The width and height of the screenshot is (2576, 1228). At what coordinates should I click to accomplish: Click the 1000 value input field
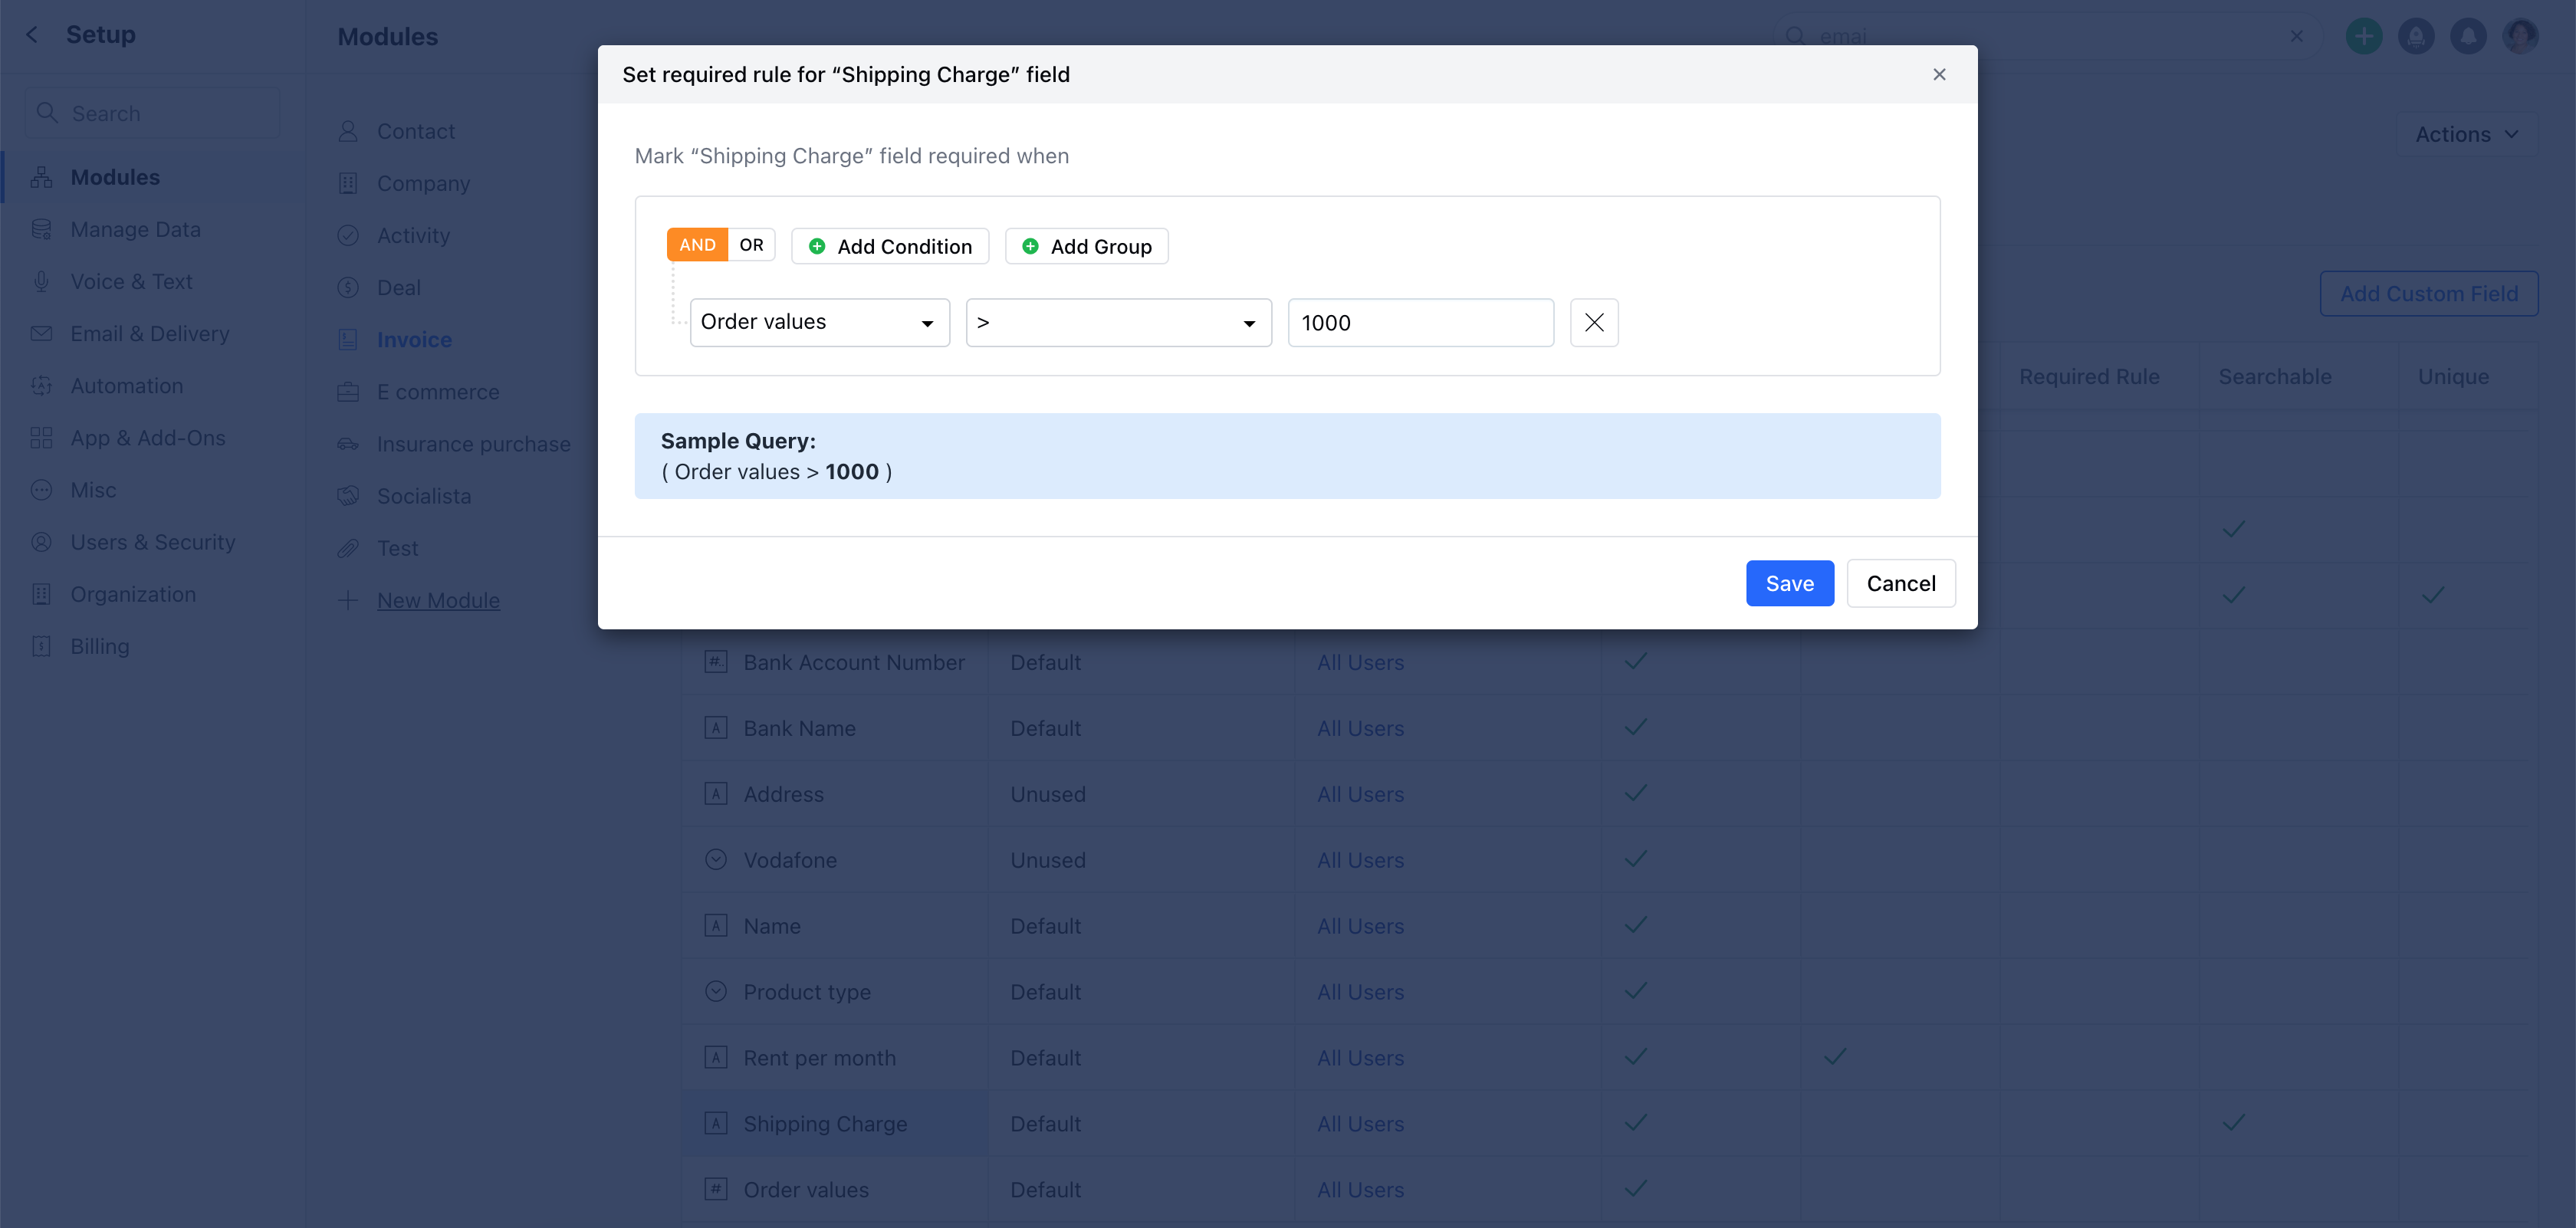1420,322
